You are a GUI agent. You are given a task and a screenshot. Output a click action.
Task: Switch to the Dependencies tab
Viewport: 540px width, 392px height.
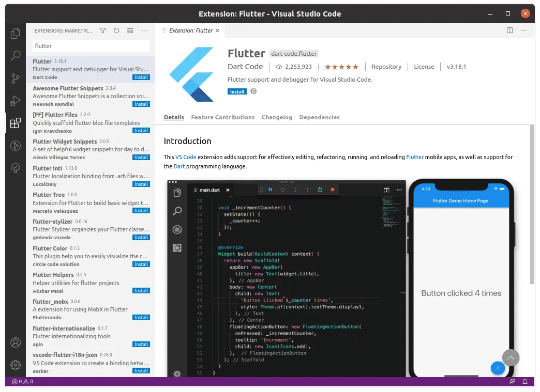click(x=319, y=117)
